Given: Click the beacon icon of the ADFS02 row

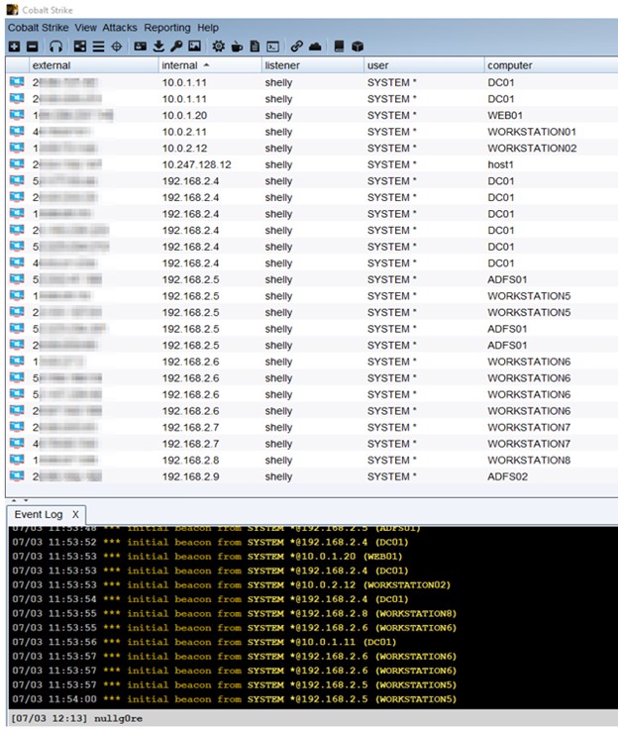Looking at the screenshot, I should 17,476.
